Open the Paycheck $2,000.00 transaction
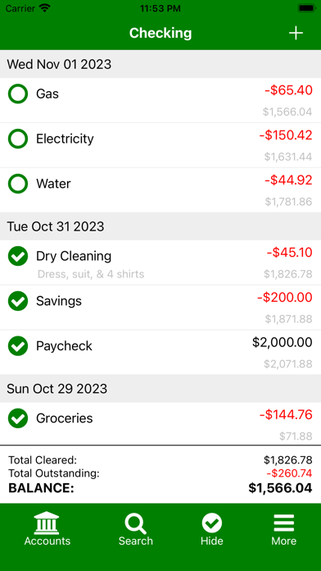 160,352
